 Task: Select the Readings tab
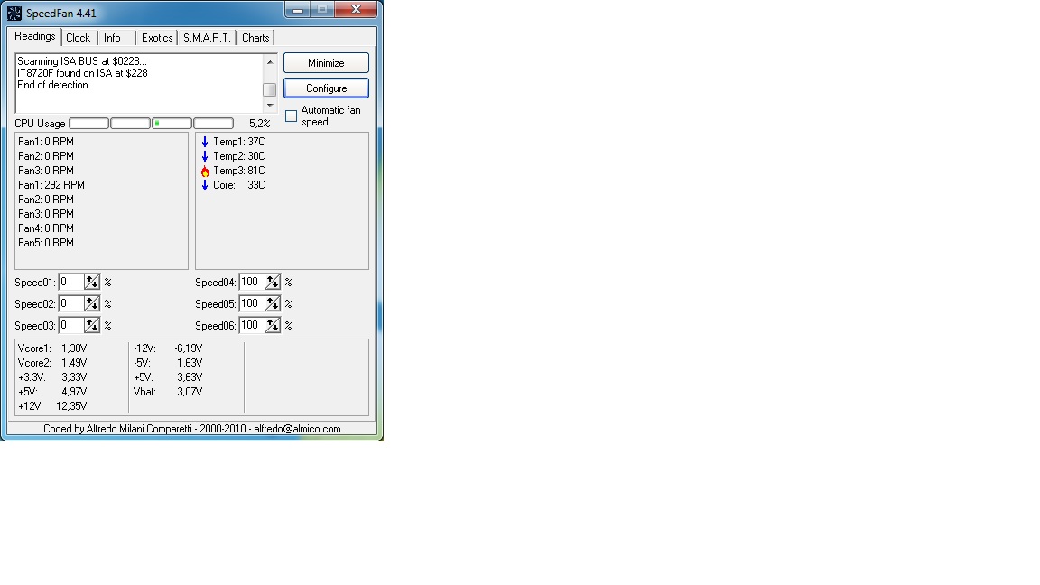(x=34, y=36)
